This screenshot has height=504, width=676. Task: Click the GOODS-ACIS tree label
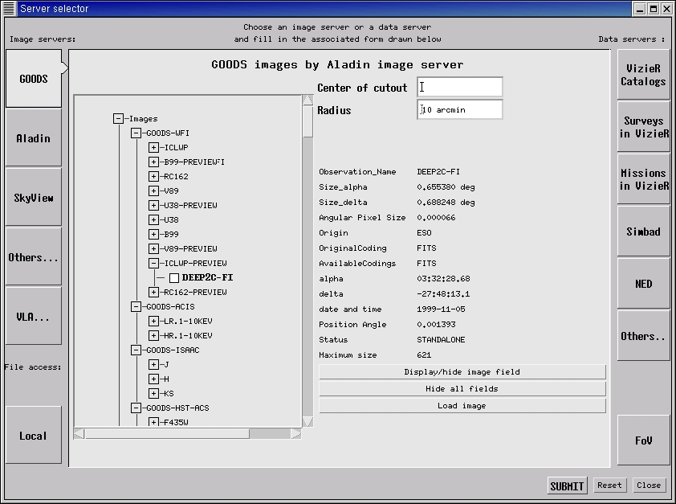click(x=170, y=307)
